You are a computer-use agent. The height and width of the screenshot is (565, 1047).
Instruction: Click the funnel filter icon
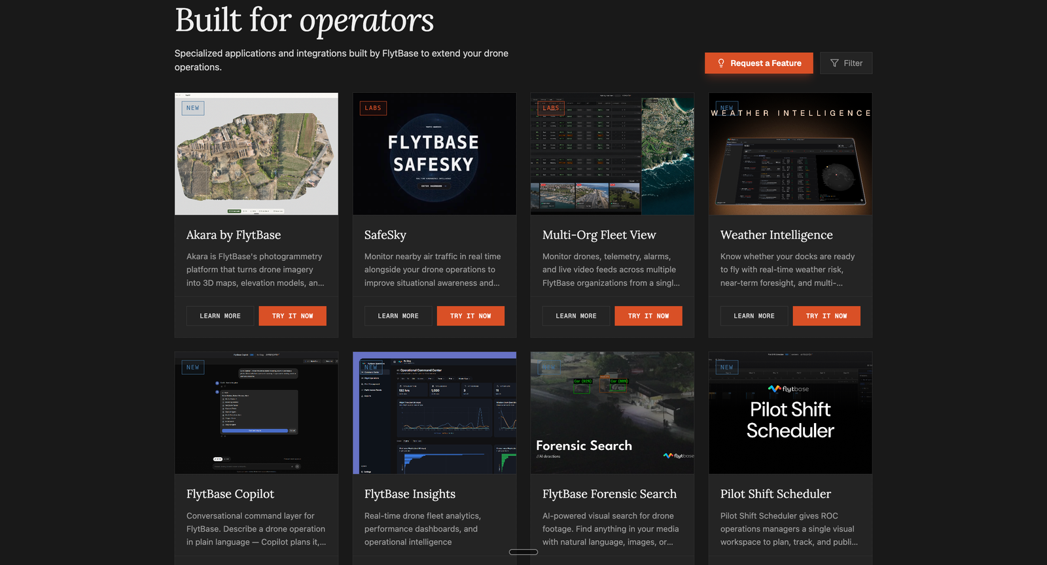tap(834, 63)
